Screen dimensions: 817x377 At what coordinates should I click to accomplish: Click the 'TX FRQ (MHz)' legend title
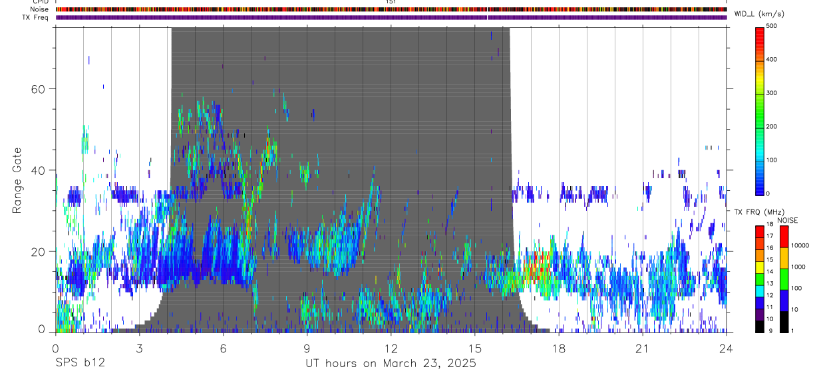coord(758,212)
